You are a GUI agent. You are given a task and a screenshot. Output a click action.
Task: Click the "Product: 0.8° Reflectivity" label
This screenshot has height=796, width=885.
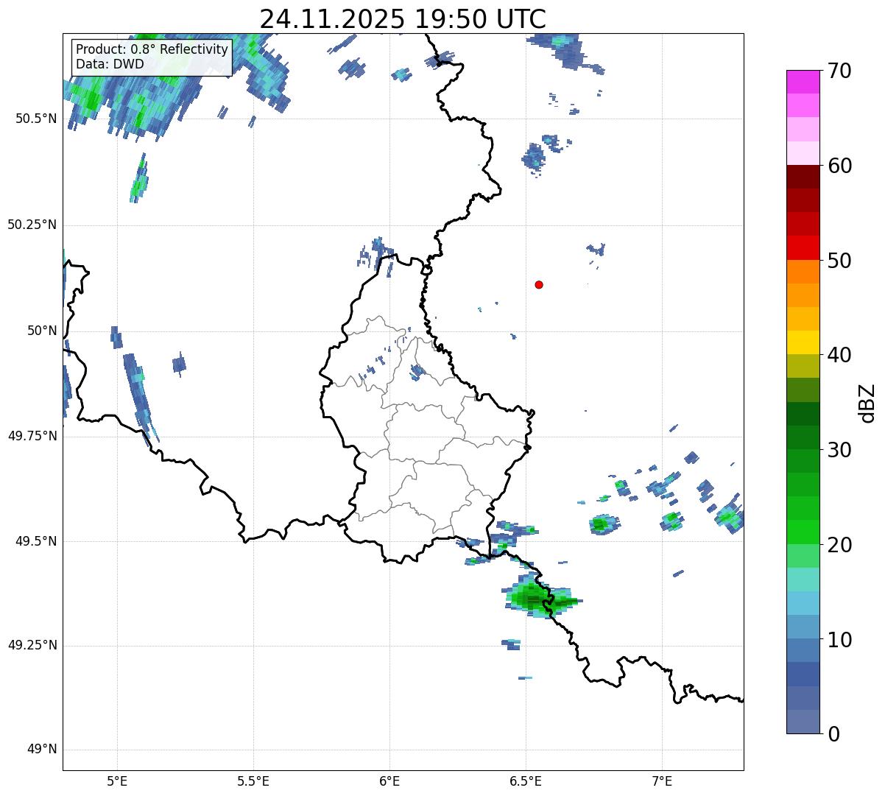[x=152, y=49]
